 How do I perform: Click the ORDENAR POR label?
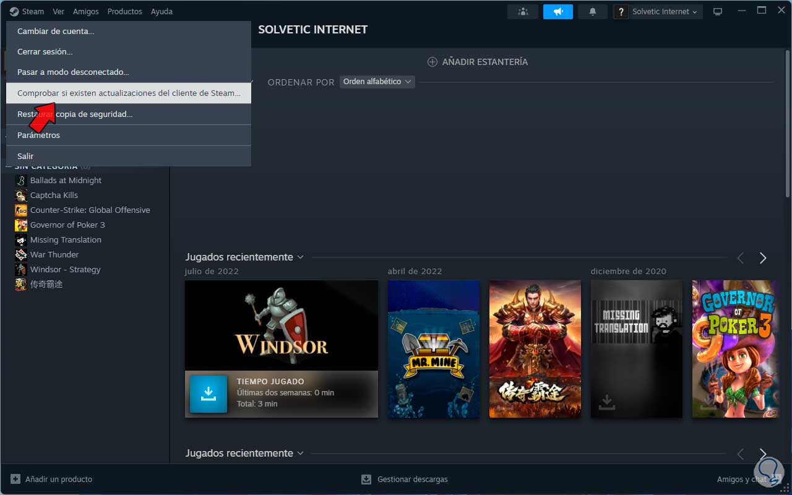[x=301, y=82]
